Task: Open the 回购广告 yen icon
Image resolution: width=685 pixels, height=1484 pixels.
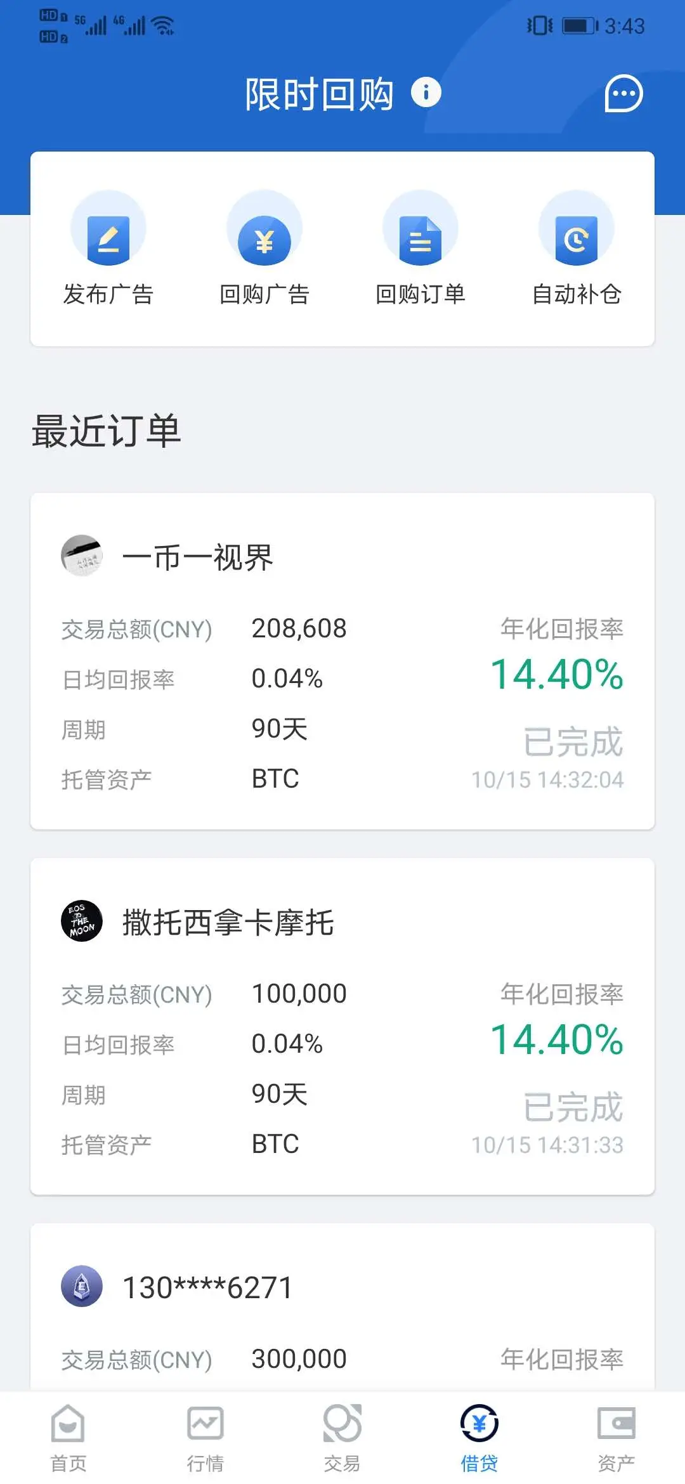Action: point(264,241)
